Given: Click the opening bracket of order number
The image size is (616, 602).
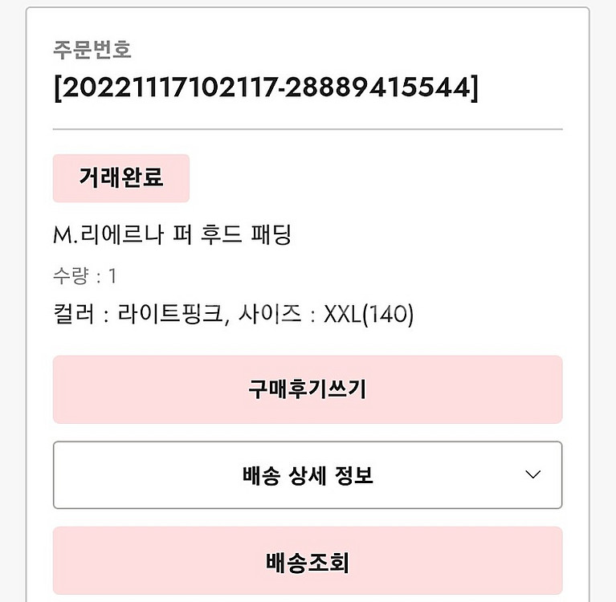Looking at the screenshot, I should 57,87.
